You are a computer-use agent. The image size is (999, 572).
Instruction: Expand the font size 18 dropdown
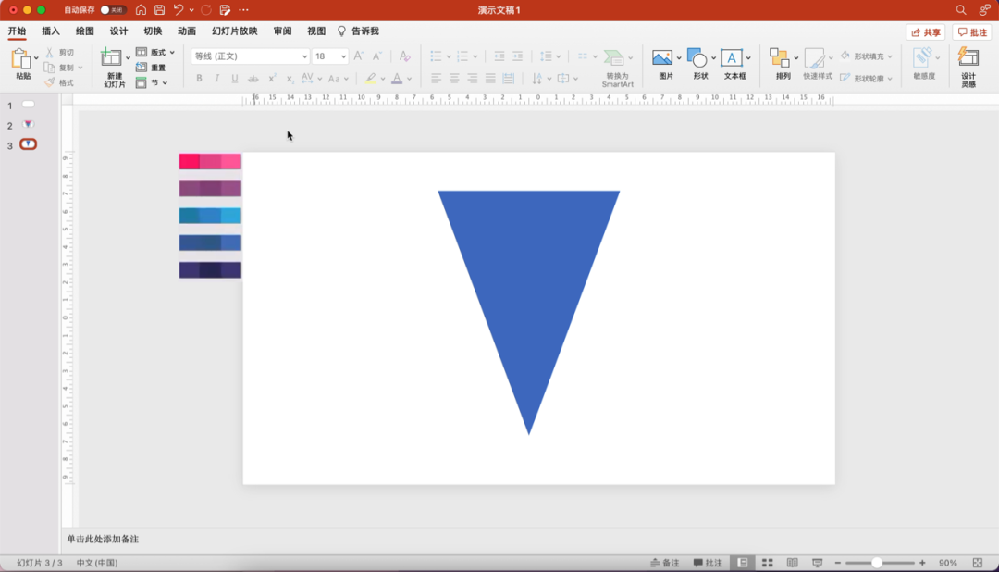tap(343, 56)
